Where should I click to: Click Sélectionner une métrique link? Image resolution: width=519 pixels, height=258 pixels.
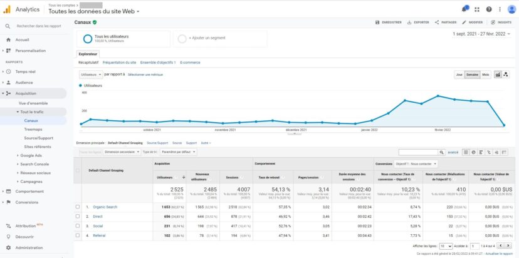(145, 75)
